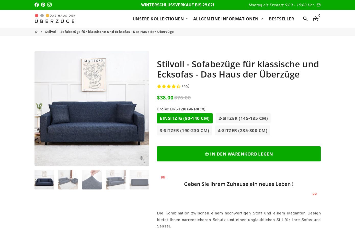Open the shopping basket icon
Screen dimensions: 355x230
click(x=316, y=19)
